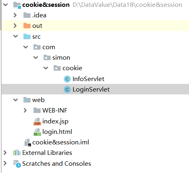Click the cookie&session.iml module file icon
189x173 pixels.
pos(28,142)
